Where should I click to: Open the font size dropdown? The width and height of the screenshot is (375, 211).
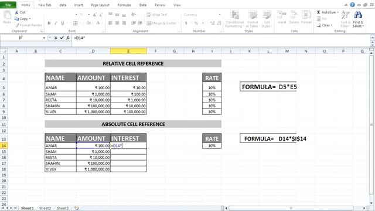coord(88,15)
